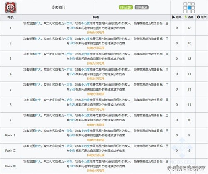The width and height of the screenshot is (208, 174).
Task: Click the 描述 column header
Action: 96,17
